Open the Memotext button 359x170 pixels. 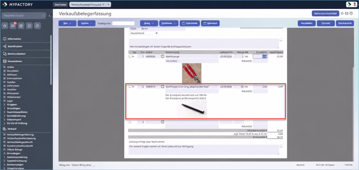210,23
